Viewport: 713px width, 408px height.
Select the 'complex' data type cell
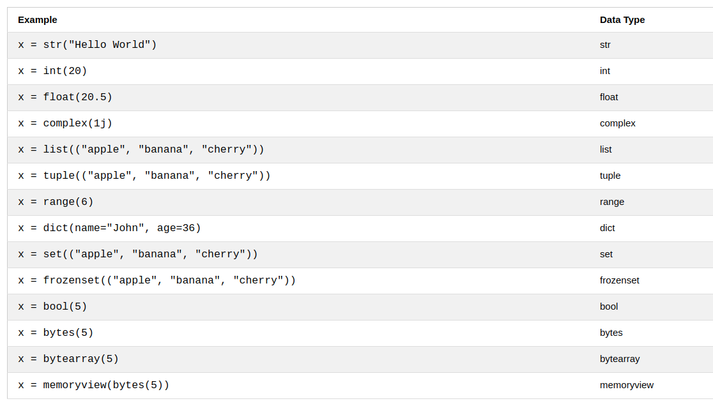tap(618, 124)
